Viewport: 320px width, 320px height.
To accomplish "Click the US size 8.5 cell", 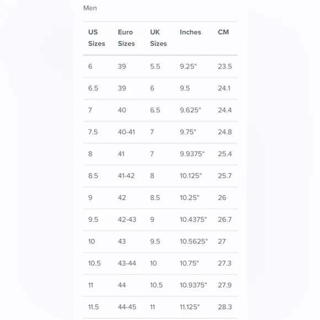I will (x=93, y=175).
